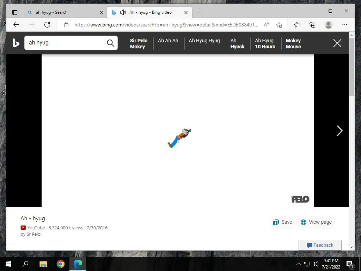Launch Google Chrome from taskbar

[x=61, y=264]
